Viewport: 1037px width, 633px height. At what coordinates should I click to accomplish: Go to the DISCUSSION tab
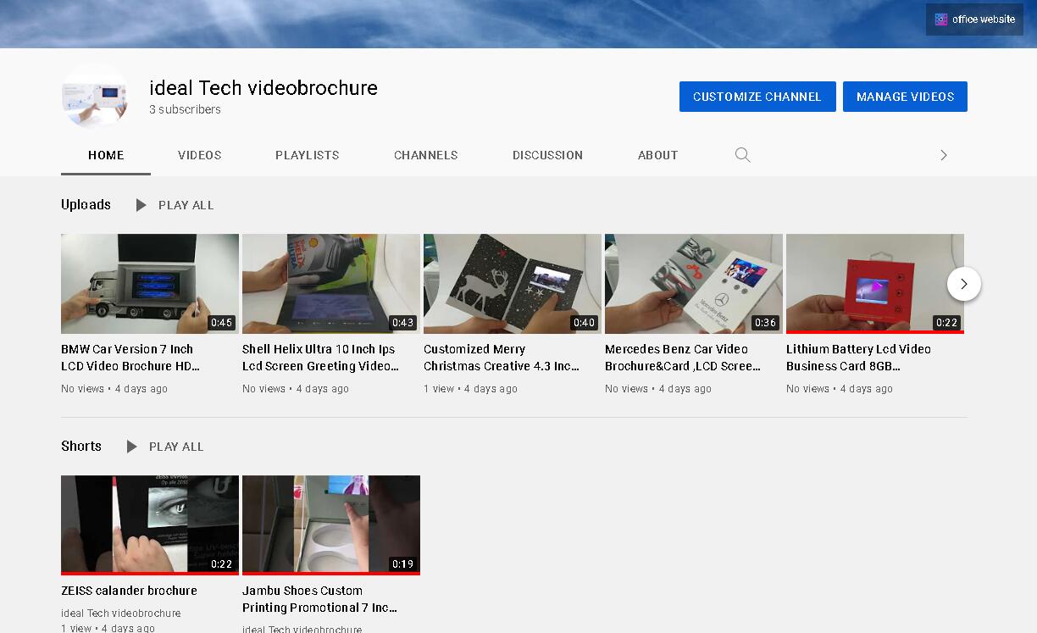(x=547, y=155)
